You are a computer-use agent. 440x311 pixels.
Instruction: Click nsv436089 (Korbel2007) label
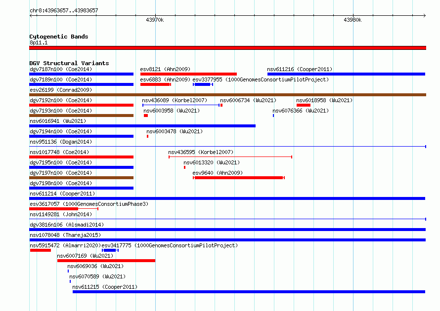click(x=174, y=100)
